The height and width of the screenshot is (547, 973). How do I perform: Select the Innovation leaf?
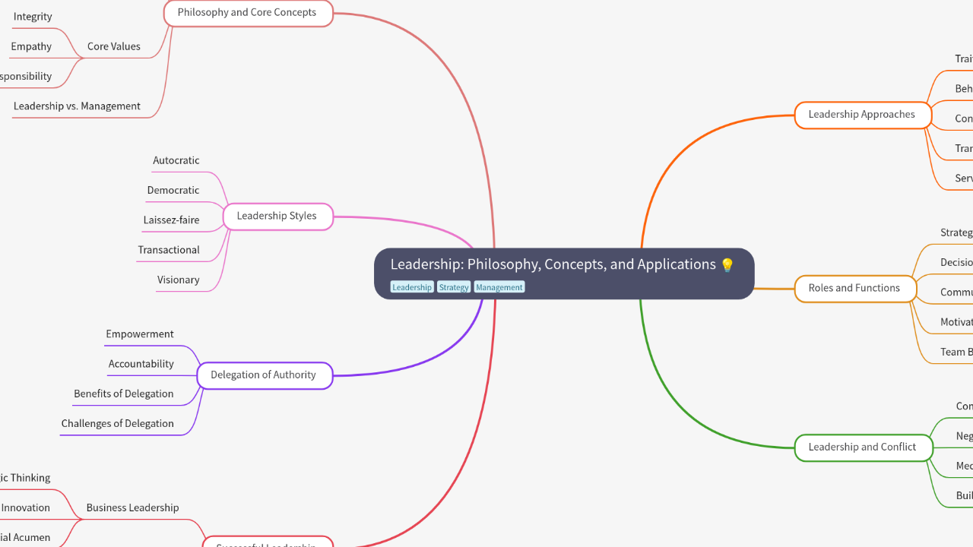26,507
